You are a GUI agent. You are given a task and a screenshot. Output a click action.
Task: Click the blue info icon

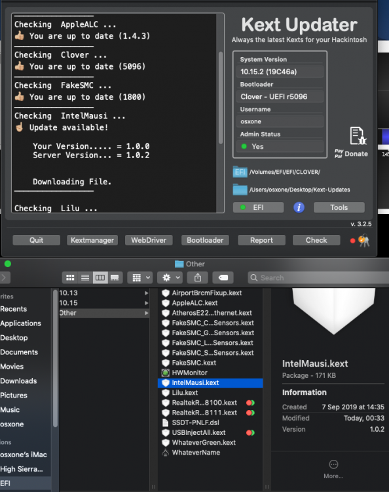299,207
